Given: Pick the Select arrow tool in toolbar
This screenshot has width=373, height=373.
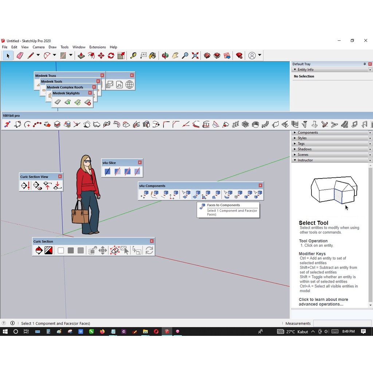Looking at the screenshot, I should (8, 56).
